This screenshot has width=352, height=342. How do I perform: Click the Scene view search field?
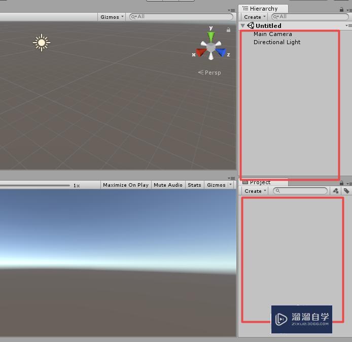[181, 17]
